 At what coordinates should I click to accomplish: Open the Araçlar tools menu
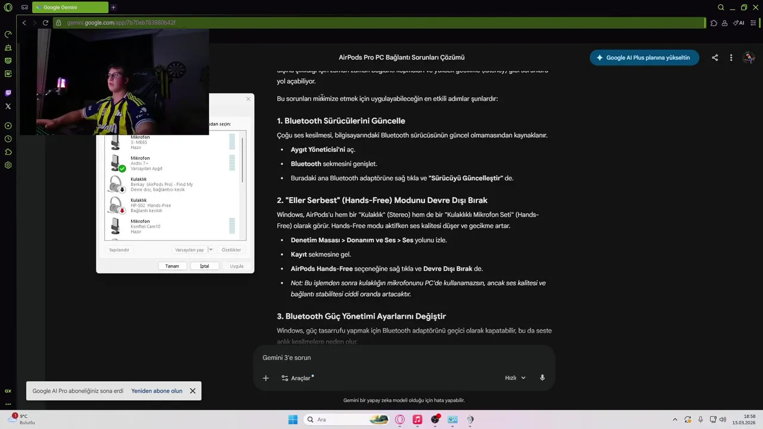pyautogui.click(x=297, y=378)
